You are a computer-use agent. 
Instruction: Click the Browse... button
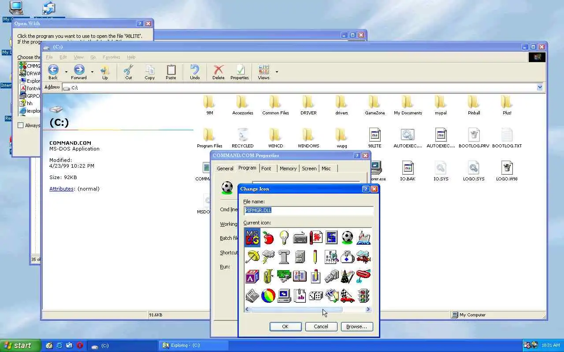356,326
